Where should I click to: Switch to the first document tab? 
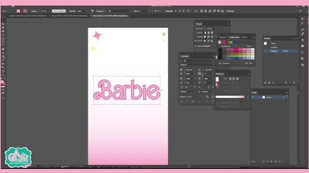[x=28, y=16]
